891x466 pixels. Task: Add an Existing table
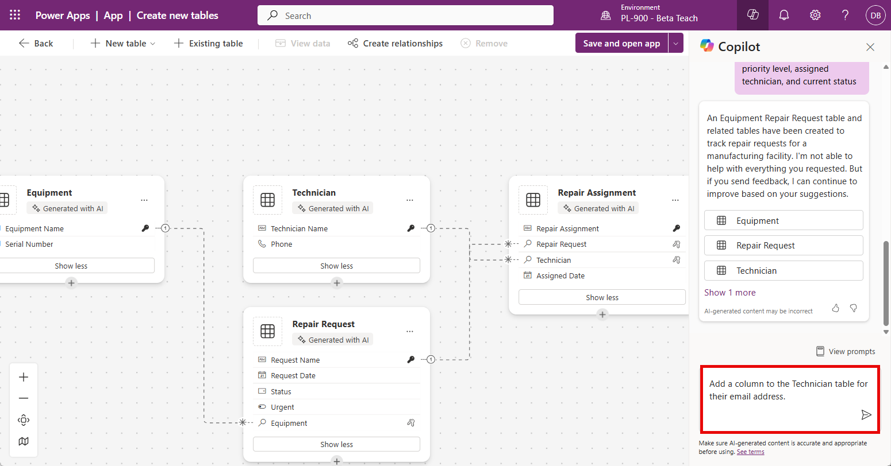(x=208, y=44)
